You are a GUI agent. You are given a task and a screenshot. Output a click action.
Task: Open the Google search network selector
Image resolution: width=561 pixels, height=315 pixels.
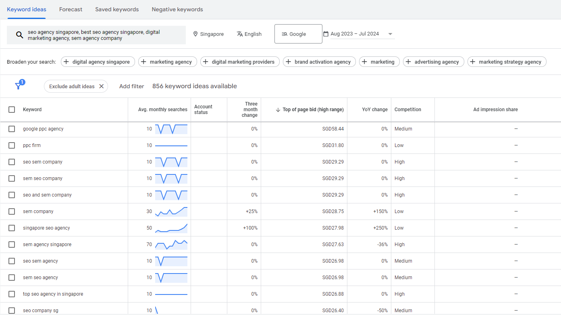pos(298,34)
